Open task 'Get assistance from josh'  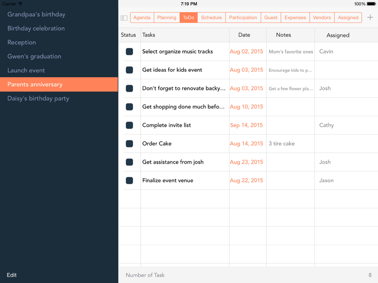point(173,162)
